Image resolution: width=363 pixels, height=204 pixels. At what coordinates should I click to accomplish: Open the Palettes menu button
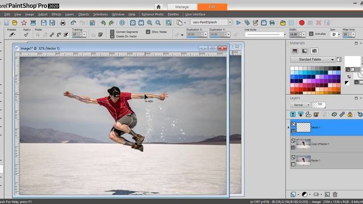[x=173, y=14]
